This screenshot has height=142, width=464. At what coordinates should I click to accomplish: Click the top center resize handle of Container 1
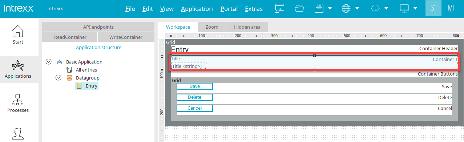point(314,56)
